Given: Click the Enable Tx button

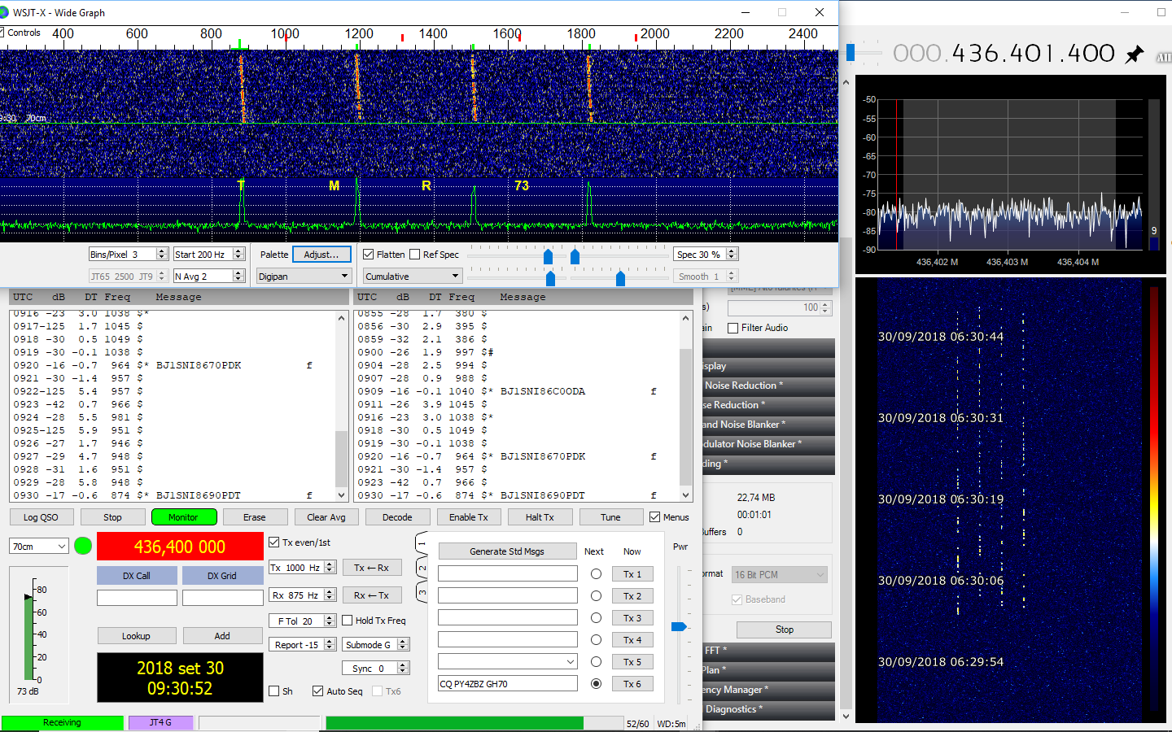Looking at the screenshot, I should [x=468, y=517].
